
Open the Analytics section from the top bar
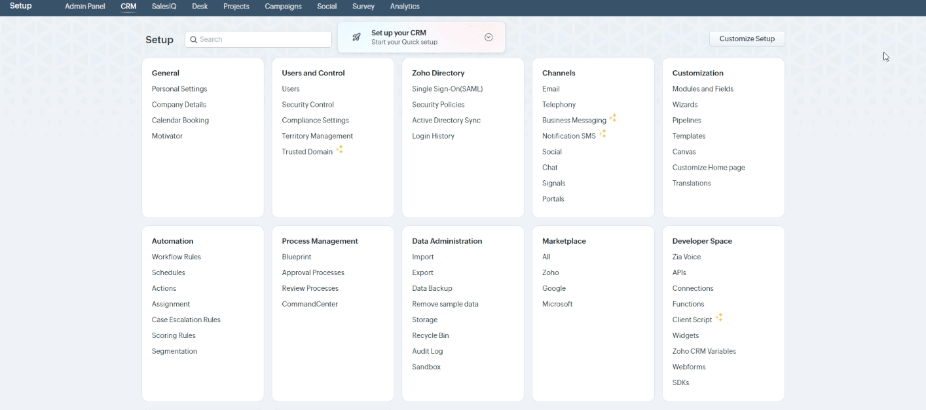click(405, 7)
